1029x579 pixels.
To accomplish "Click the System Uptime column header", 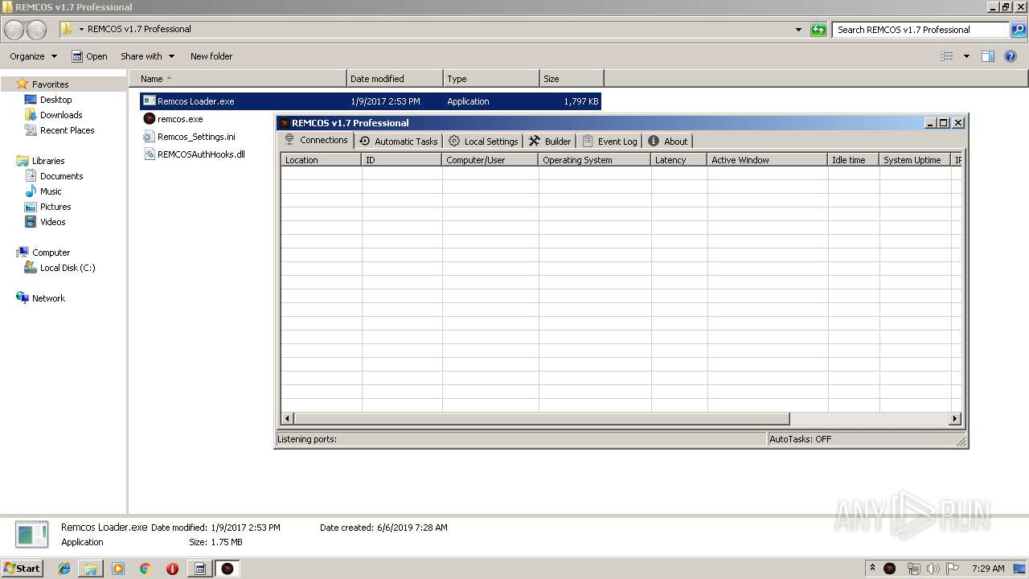I will point(916,160).
